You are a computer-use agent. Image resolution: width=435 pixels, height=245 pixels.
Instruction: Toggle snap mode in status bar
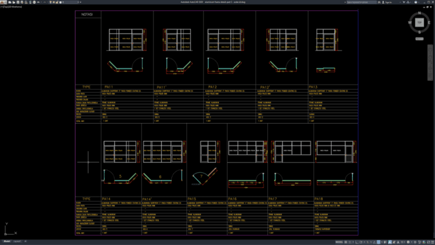(349, 242)
